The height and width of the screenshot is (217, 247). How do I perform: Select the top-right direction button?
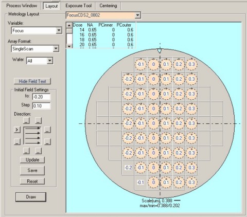tap(38, 120)
